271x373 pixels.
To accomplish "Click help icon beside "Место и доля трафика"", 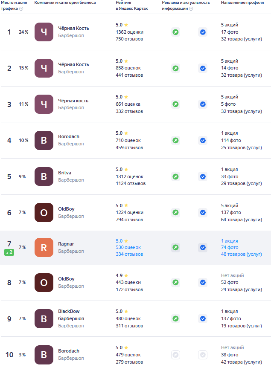I will [21, 9].
